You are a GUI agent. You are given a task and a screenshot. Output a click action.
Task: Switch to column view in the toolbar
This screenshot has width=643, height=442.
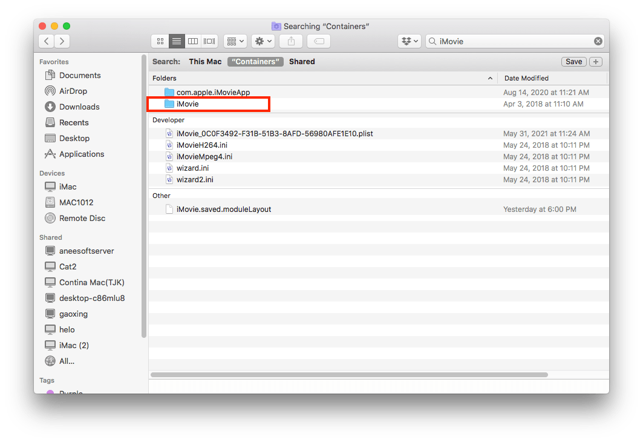192,41
